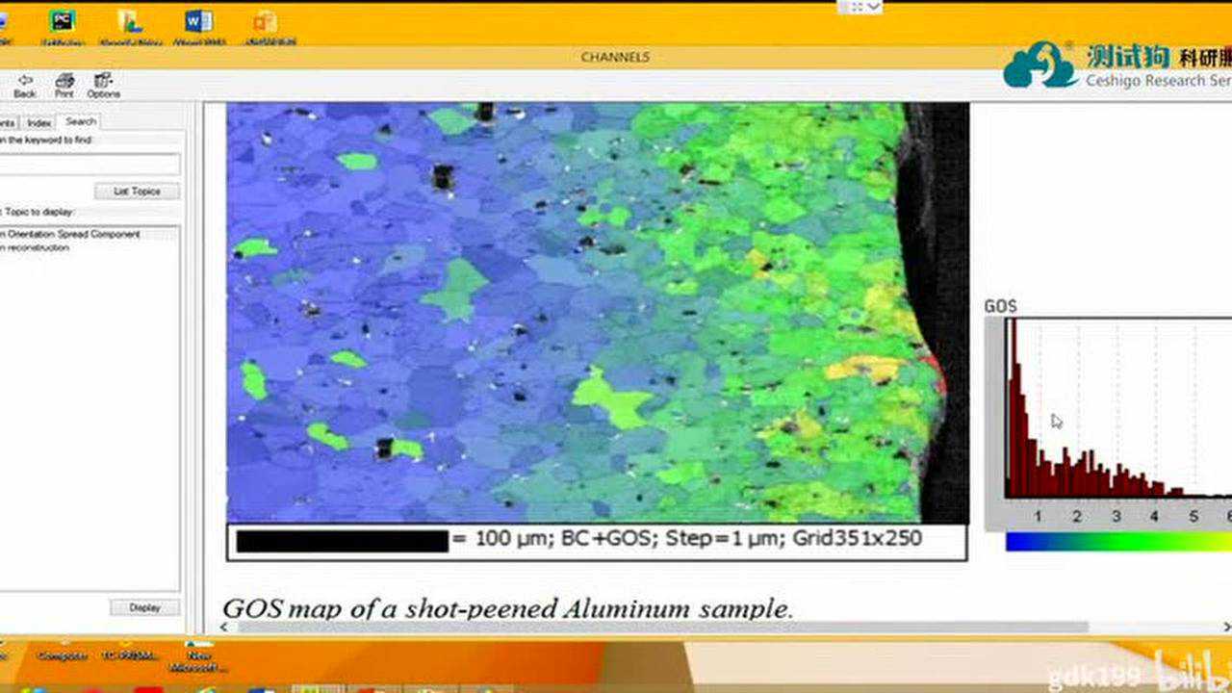The height and width of the screenshot is (693, 1232).
Task: Click the horizontal scrollbar left arrow
Action: click(x=227, y=628)
